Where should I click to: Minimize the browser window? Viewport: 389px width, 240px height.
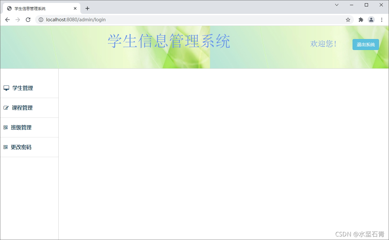coord(352,5)
